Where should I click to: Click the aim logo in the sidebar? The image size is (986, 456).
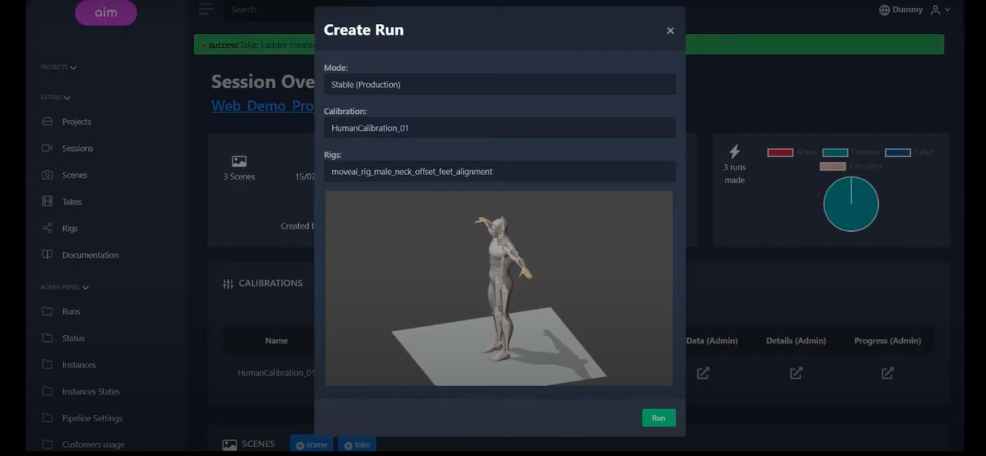pos(106,12)
